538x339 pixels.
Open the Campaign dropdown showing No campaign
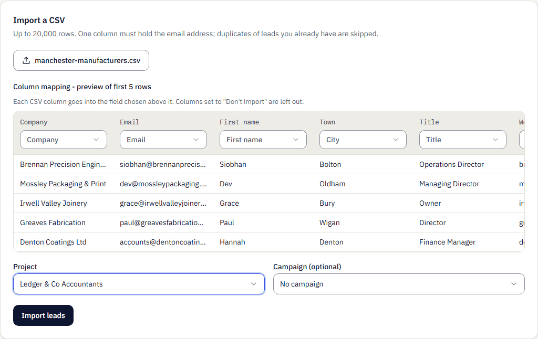(399, 284)
